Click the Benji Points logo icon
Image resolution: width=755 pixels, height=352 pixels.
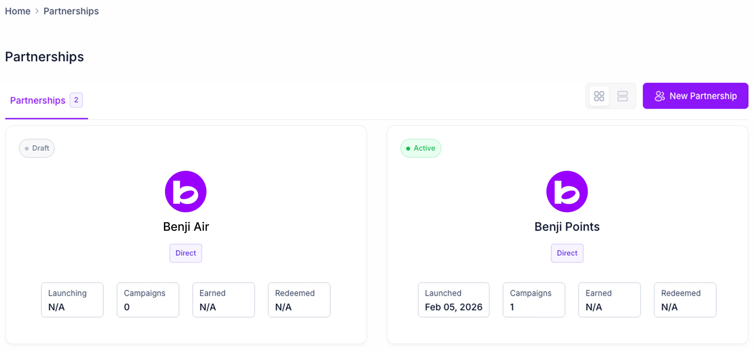(567, 192)
